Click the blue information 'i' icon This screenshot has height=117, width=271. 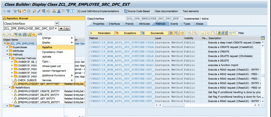coord(72,11)
